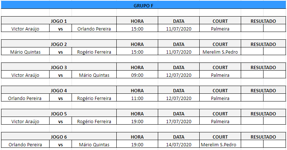Select the left result cell for JOGO 6
Viewport: 287px width, 150px height.
point(252,144)
